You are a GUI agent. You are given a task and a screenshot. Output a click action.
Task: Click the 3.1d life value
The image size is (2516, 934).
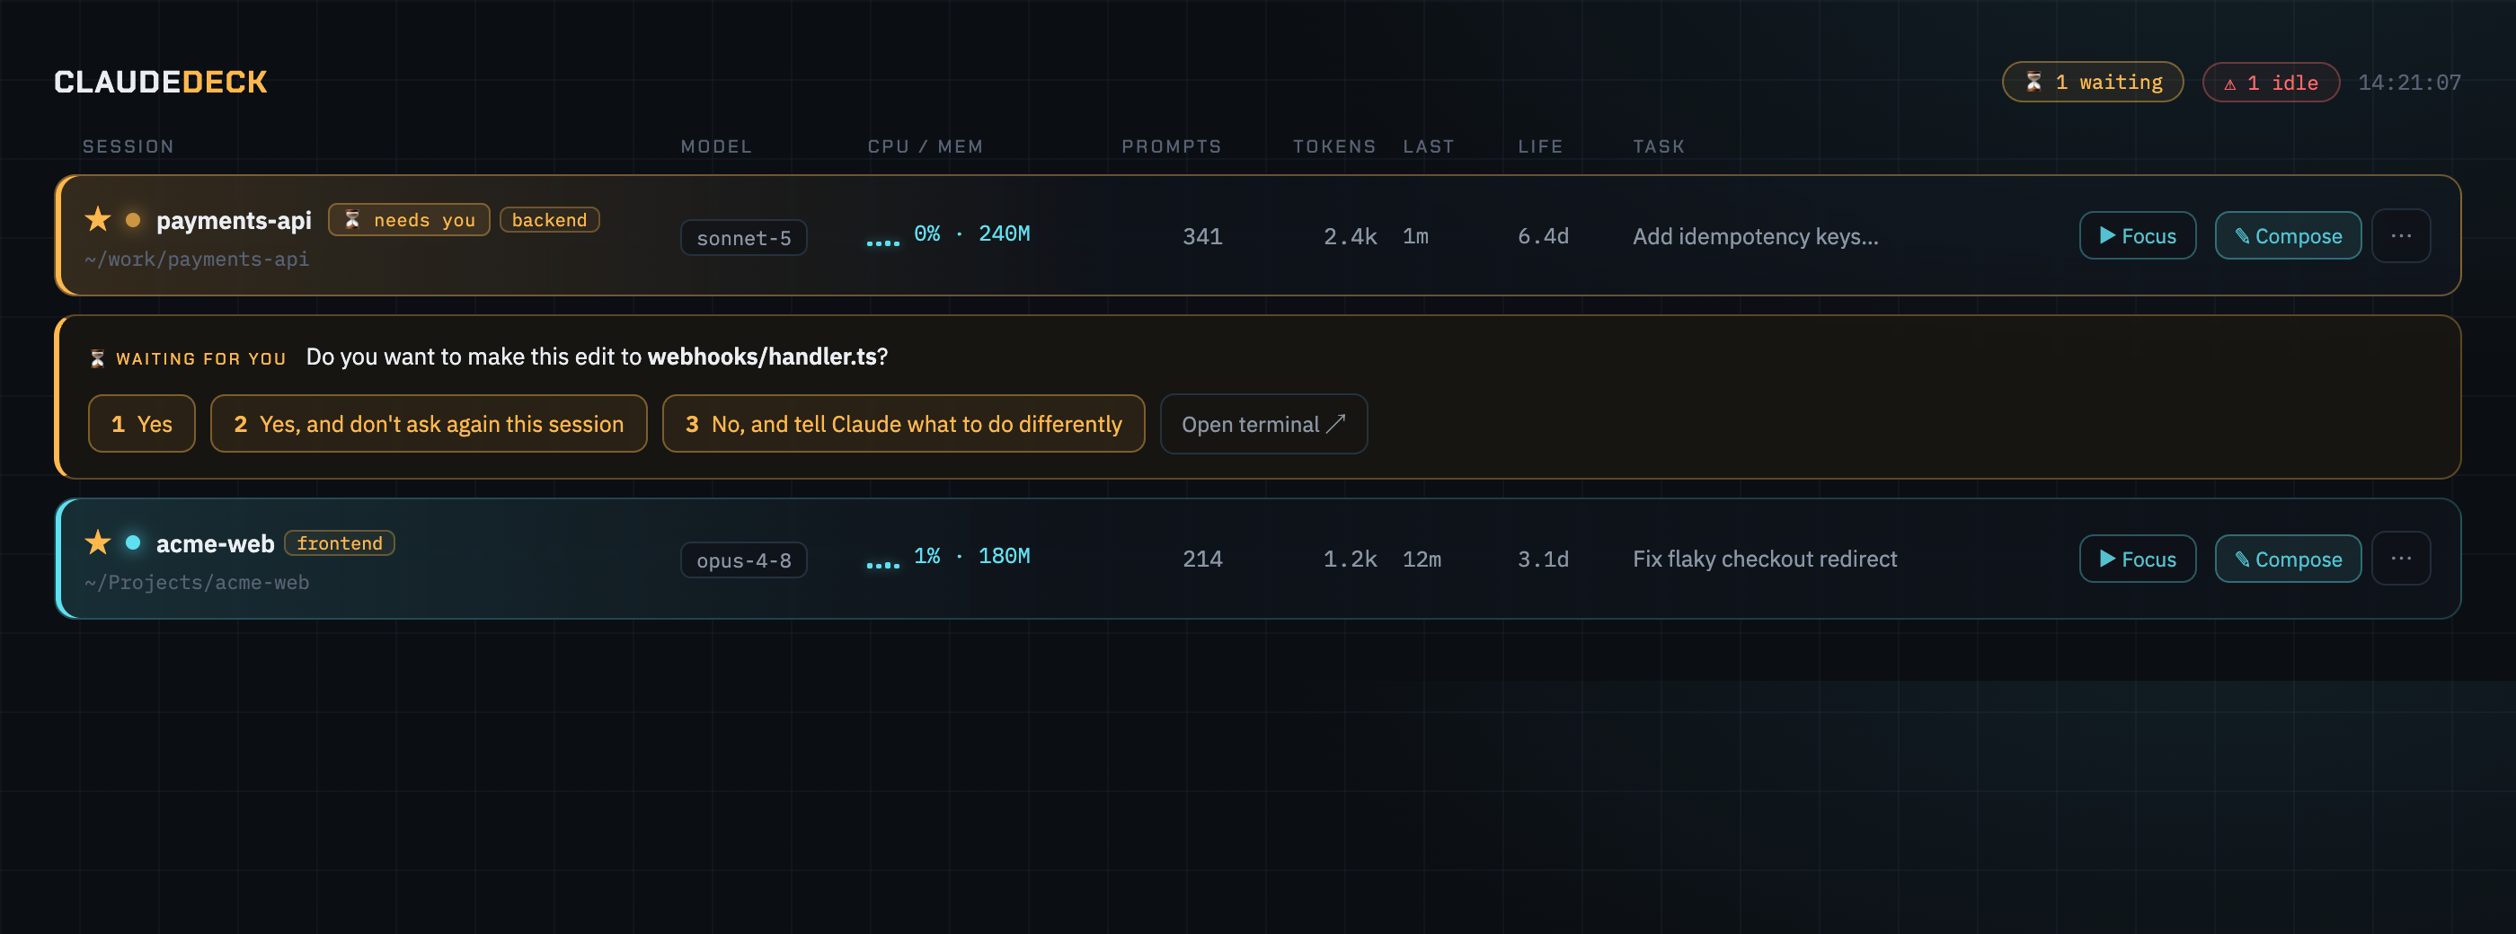coord(1543,560)
